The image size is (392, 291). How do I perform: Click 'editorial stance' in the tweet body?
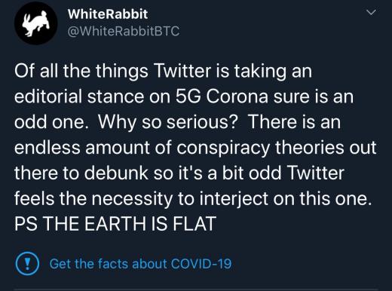79,96
